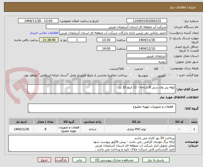Toggle the 'اسناد خزانه اسلامی' payment checkbox
203x167 pixels.
click(131, 75)
